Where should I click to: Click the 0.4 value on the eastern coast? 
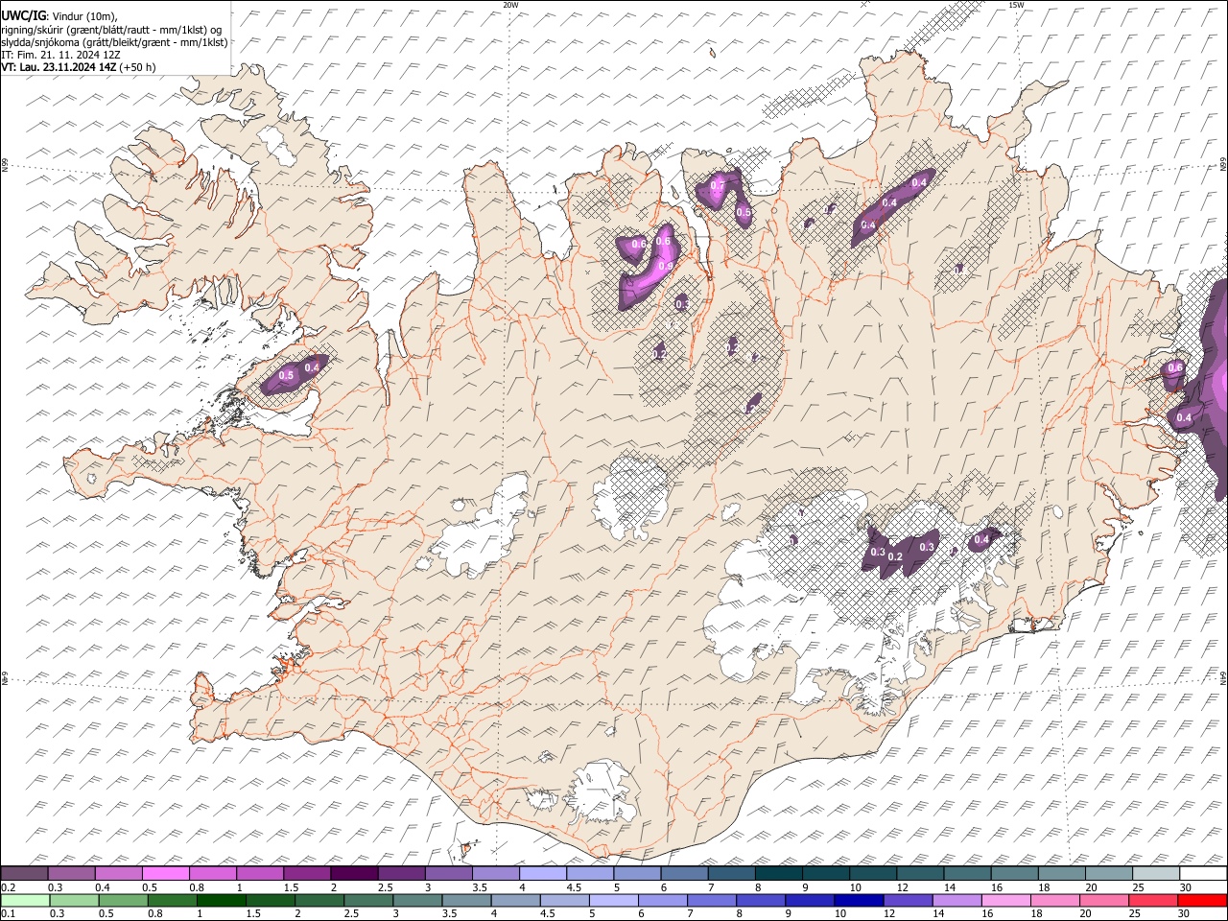(x=1184, y=417)
